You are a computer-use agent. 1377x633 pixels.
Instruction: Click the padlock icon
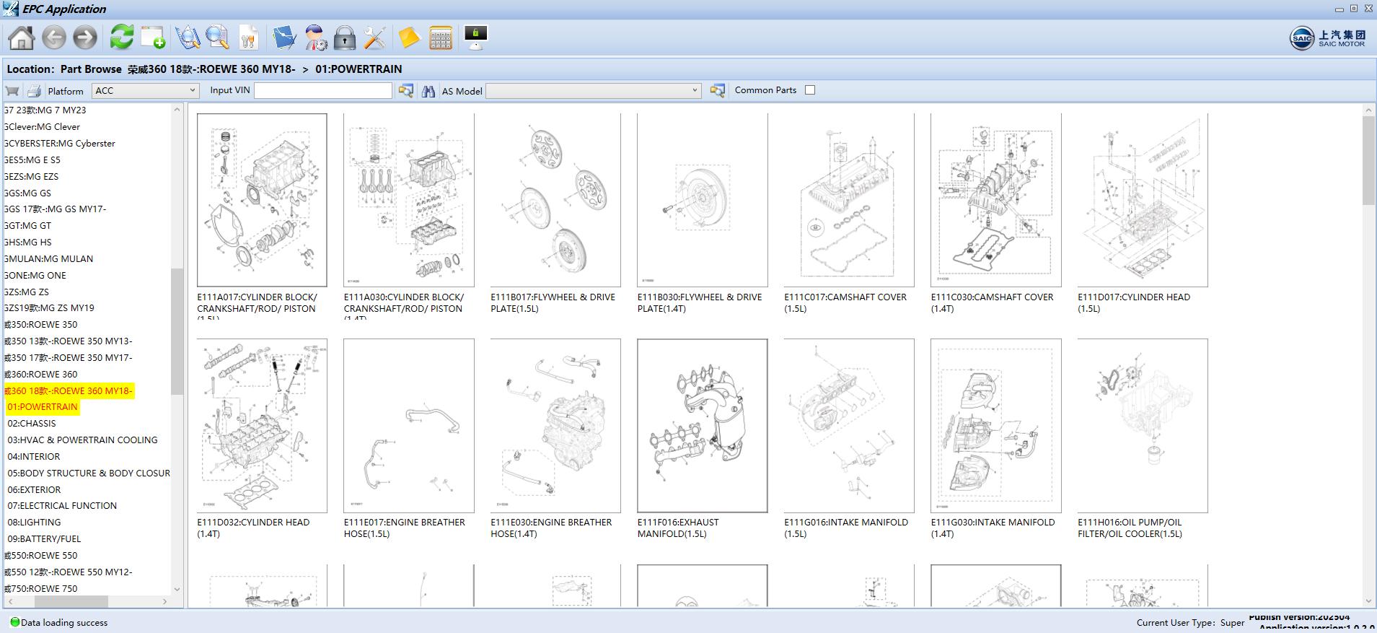point(345,38)
